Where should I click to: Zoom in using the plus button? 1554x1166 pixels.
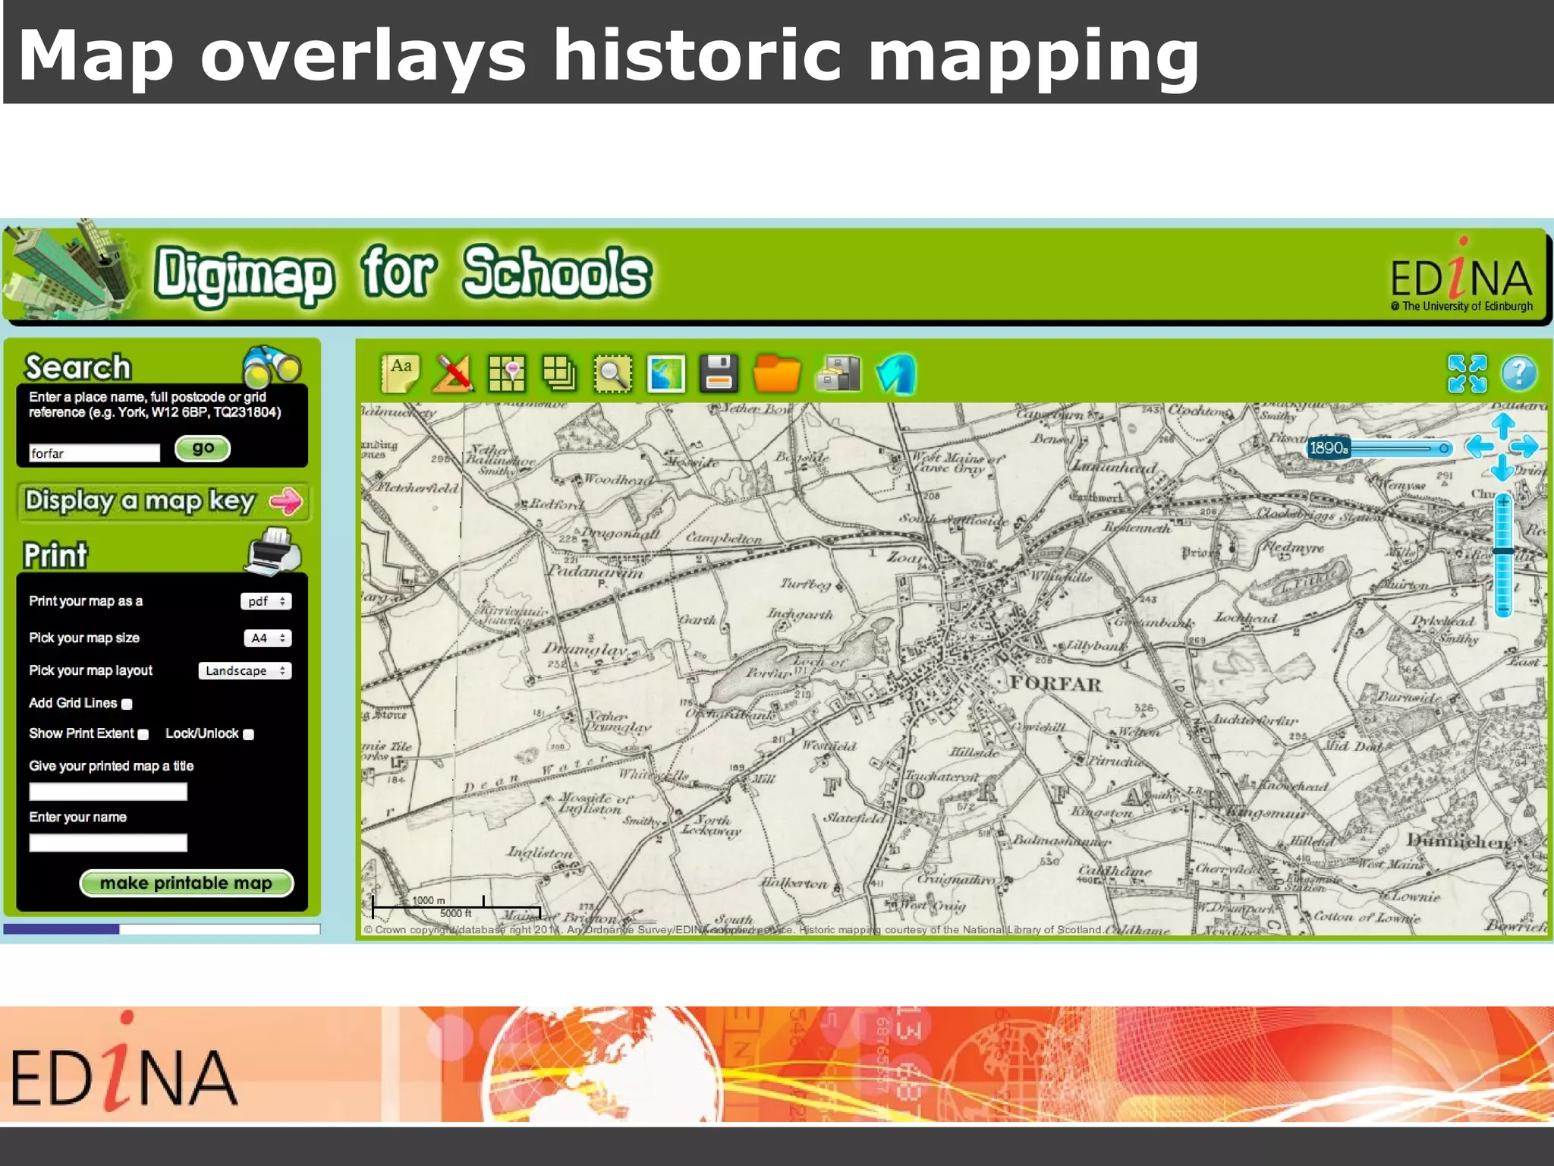click(1503, 502)
